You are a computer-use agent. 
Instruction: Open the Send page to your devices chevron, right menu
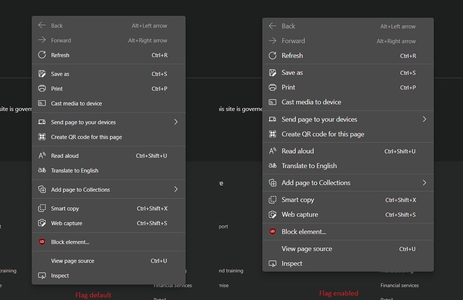[x=424, y=119]
